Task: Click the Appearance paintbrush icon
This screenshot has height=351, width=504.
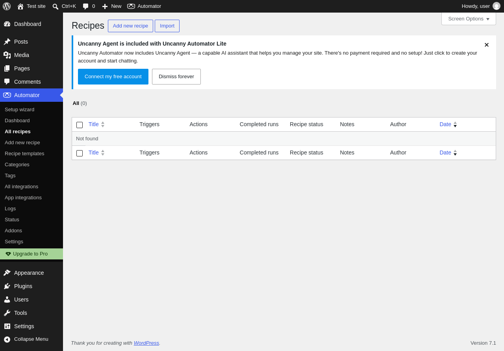Action: pyautogui.click(x=7, y=273)
